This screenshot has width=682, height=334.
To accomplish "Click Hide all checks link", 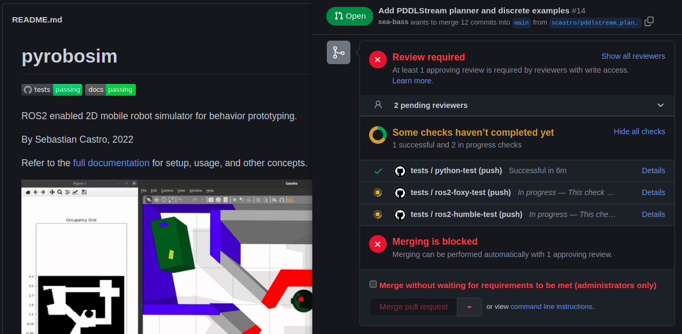I will tap(639, 131).
